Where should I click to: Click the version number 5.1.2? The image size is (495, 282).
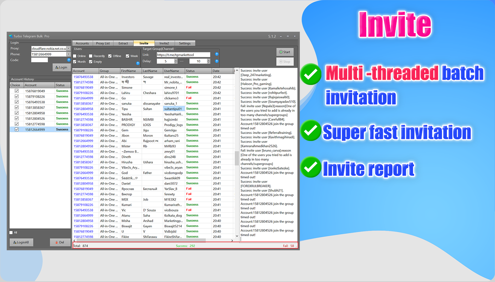pyautogui.click(x=272, y=36)
